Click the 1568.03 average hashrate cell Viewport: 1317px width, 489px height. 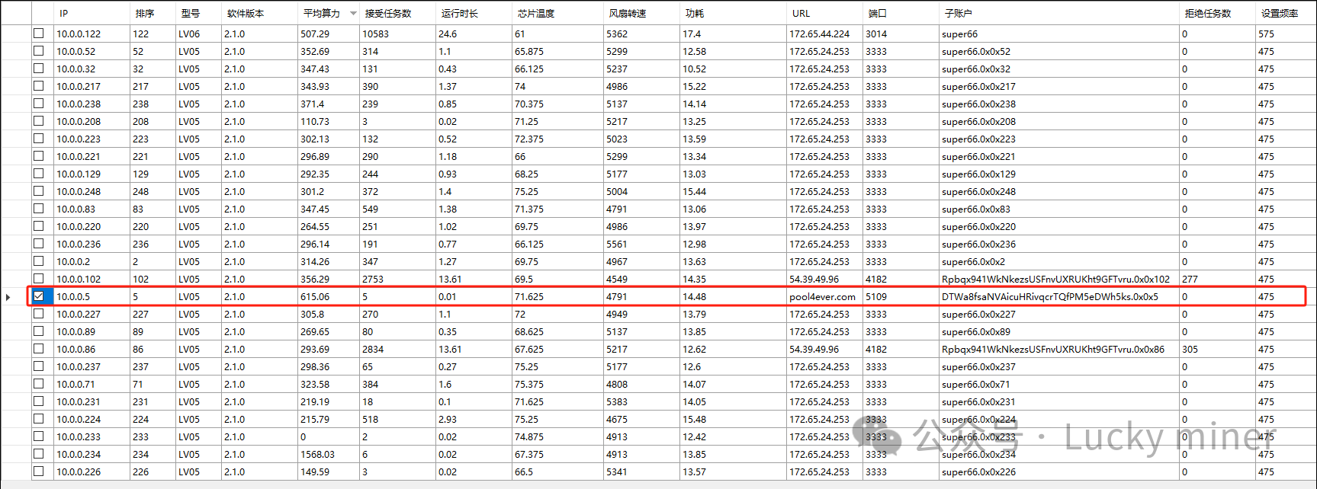[317, 455]
